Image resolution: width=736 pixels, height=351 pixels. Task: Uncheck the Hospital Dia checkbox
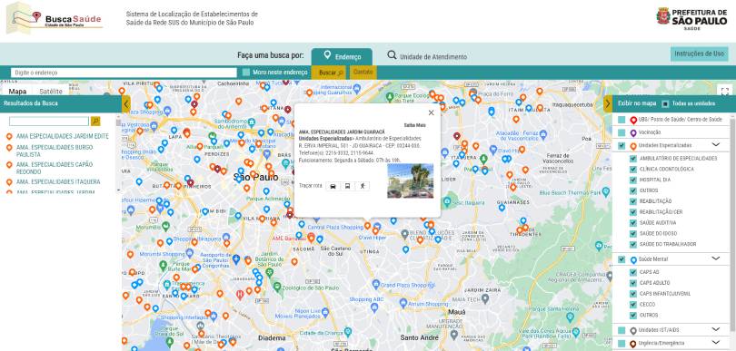632,180
